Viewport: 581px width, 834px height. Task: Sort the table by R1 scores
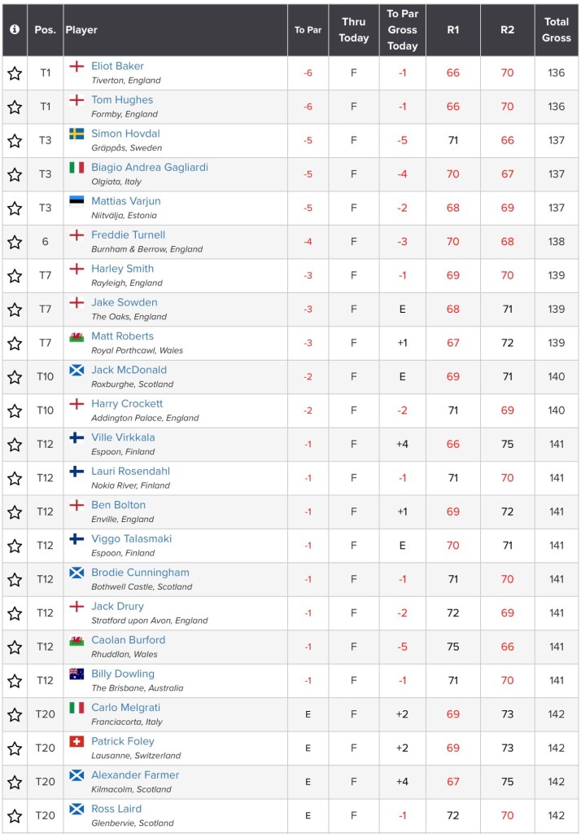coord(453,29)
